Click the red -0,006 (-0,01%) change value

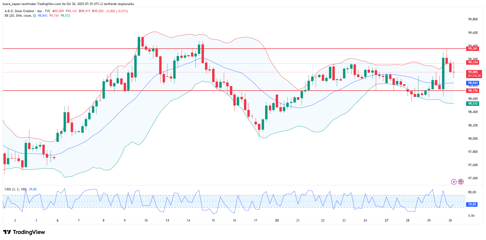pyautogui.click(x=117, y=11)
